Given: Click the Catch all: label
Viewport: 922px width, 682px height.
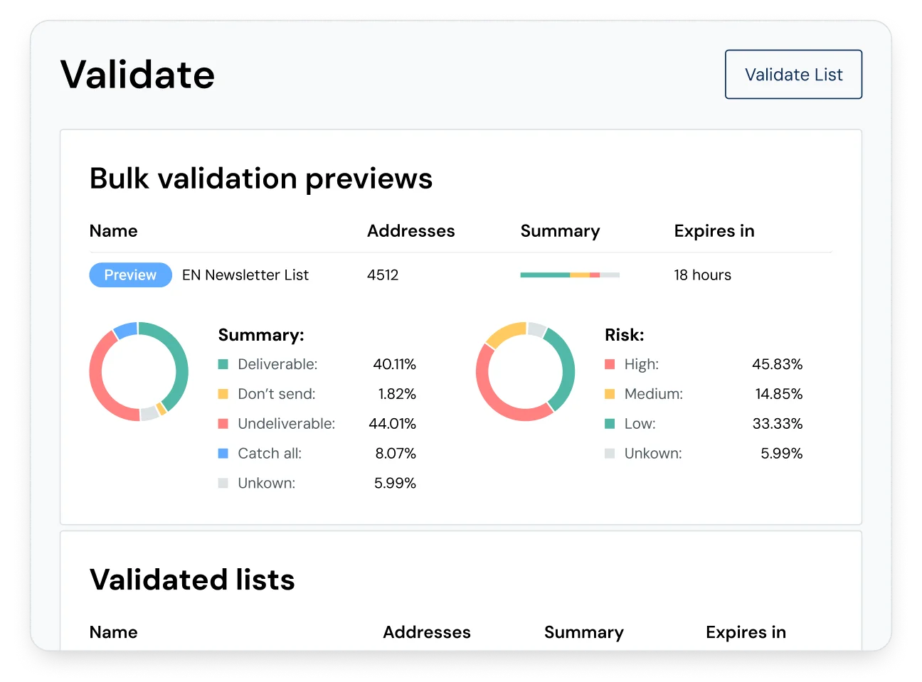Looking at the screenshot, I should point(270,454).
